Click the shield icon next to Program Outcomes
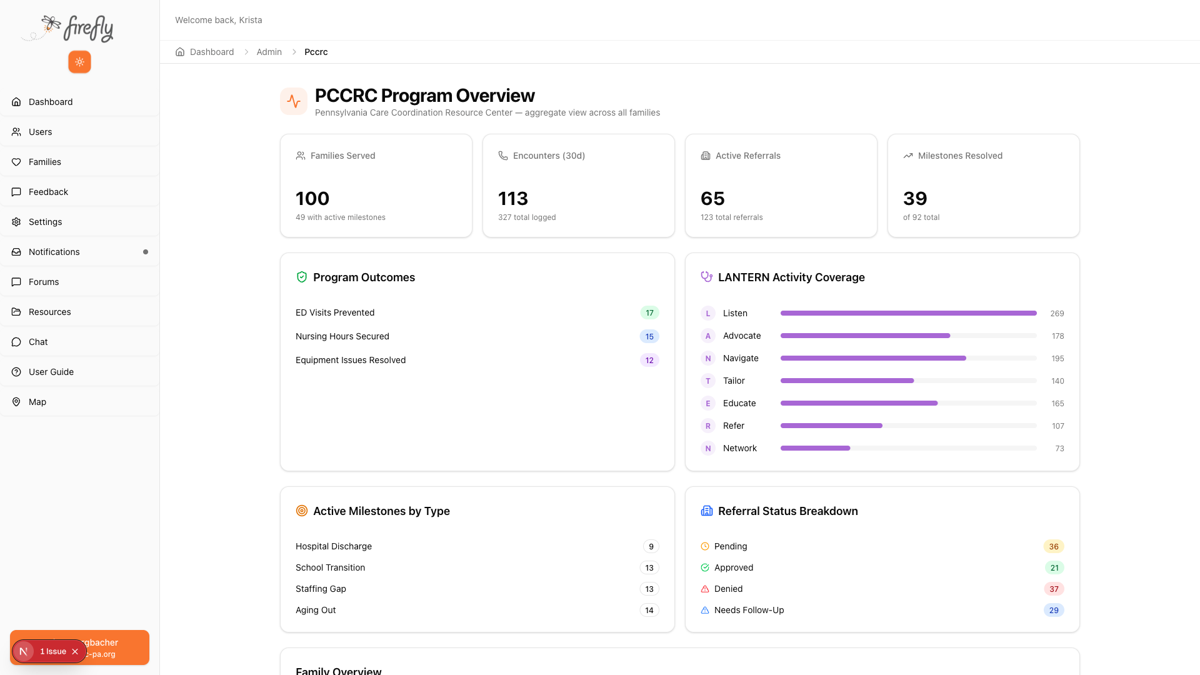1200x675 pixels. pos(302,277)
